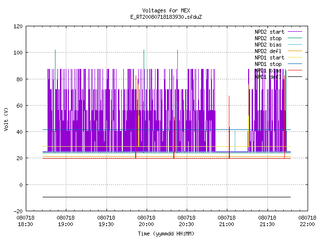Click the file name E_RT20080718183930.sfduZ
The width and height of the screenshot is (317, 238).
click(166, 17)
